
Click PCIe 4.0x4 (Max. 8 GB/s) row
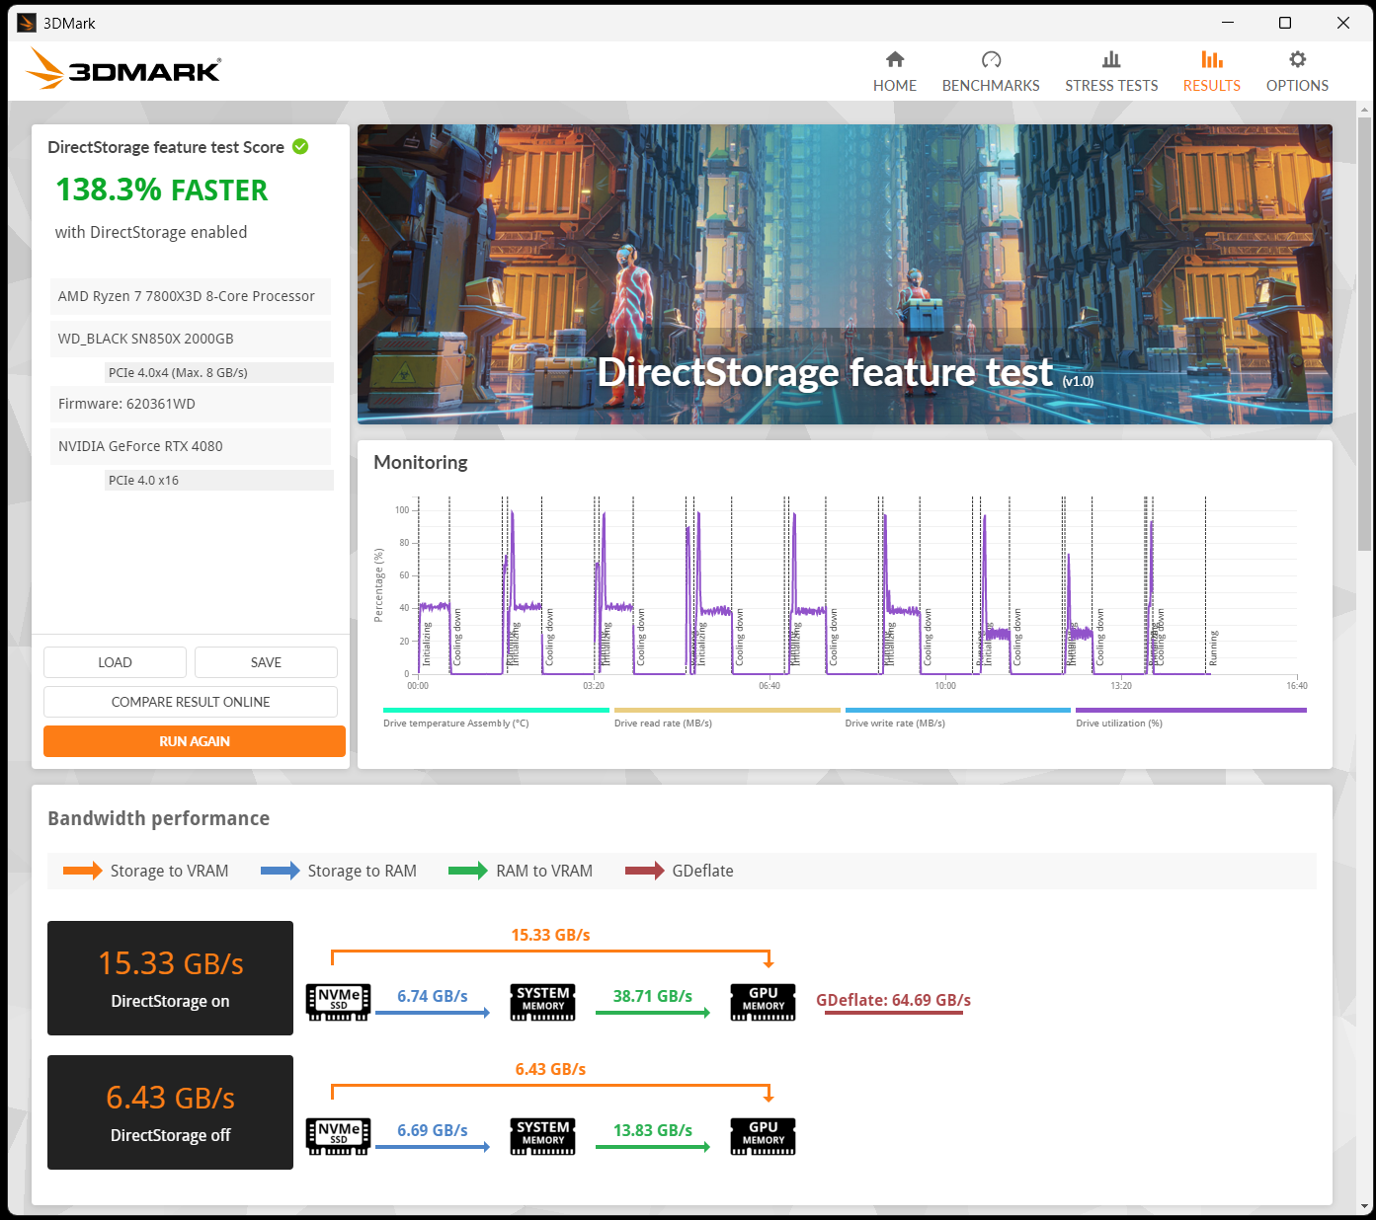(x=219, y=372)
